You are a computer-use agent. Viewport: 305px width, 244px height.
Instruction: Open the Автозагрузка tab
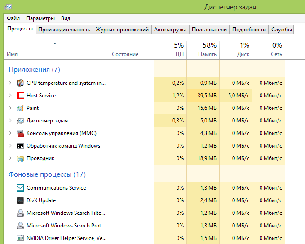pyautogui.click(x=170, y=30)
